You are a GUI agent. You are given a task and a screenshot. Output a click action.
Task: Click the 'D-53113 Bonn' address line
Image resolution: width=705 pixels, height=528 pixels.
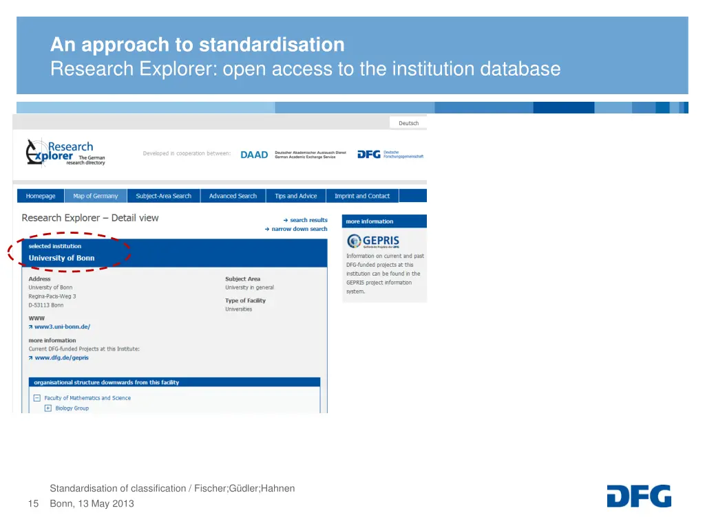point(46,305)
